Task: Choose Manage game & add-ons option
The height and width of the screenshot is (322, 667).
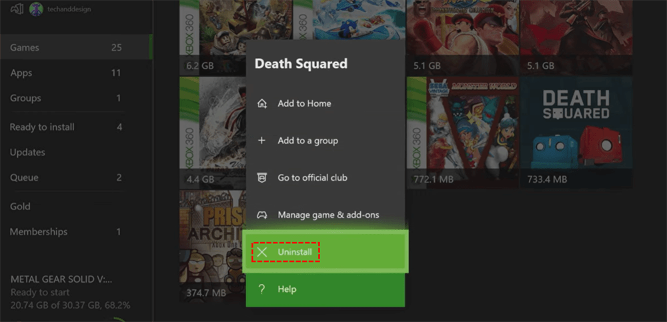Action: (x=328, y=215)
